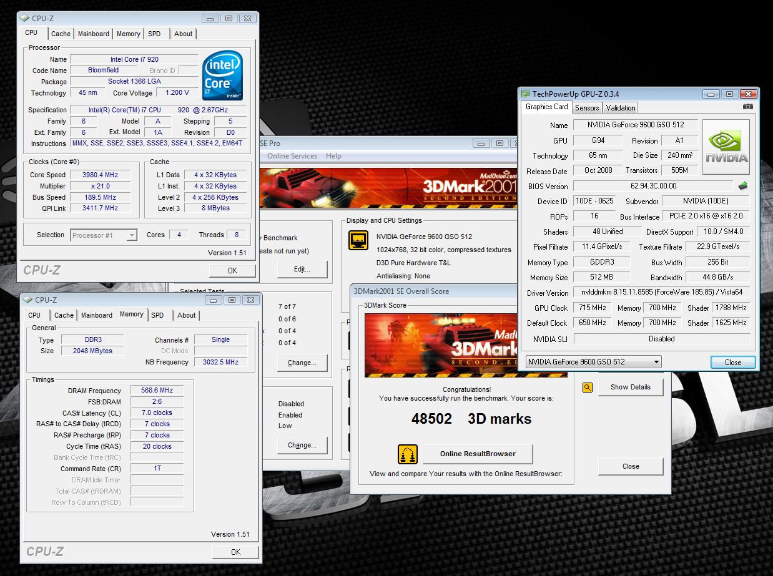Click the display card icon in 3DMark settings
The width and height of the screenshot is (773, 576).
(358, 240)
